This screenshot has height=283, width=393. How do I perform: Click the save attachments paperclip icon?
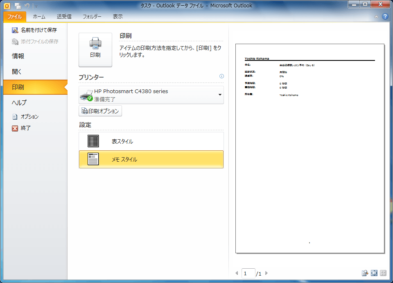tap(15, 42)
